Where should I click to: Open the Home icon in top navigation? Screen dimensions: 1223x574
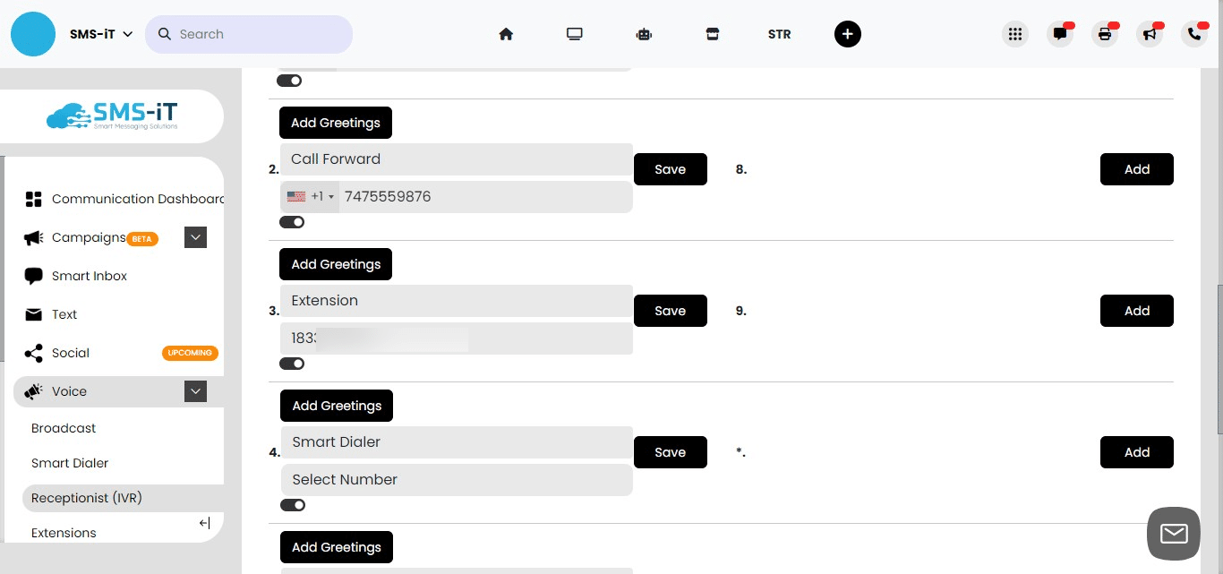(506, 33)
